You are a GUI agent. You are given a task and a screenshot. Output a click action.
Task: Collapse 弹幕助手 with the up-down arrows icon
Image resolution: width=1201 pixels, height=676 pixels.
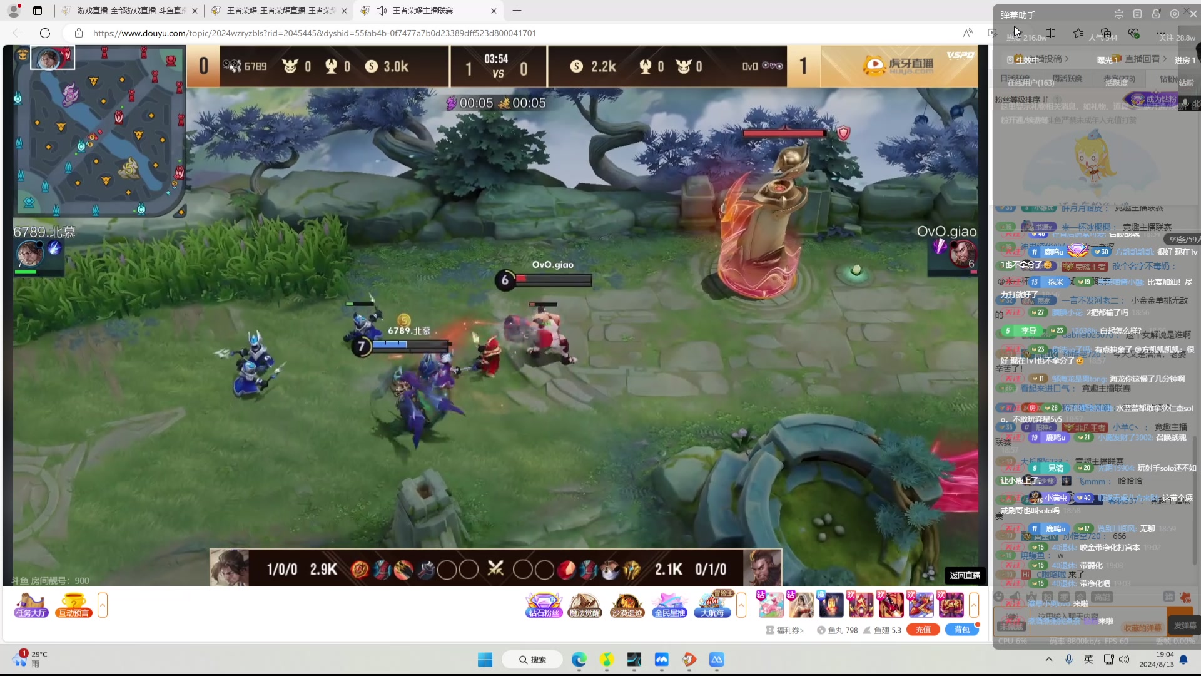(1119, 14)
